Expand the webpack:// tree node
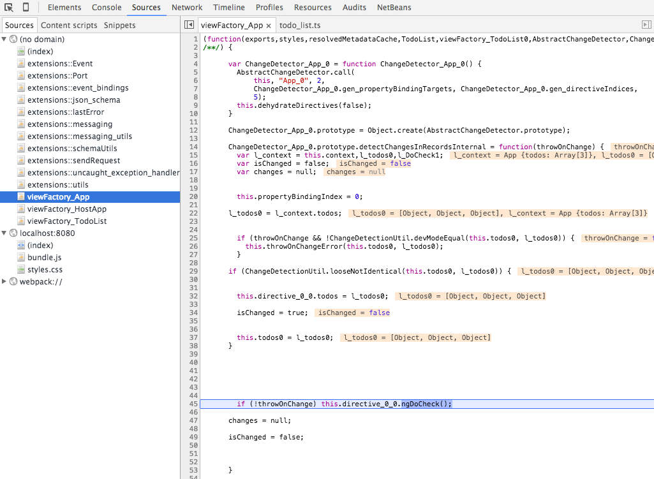Screen dimensions: 654x479 pos(3,281)
